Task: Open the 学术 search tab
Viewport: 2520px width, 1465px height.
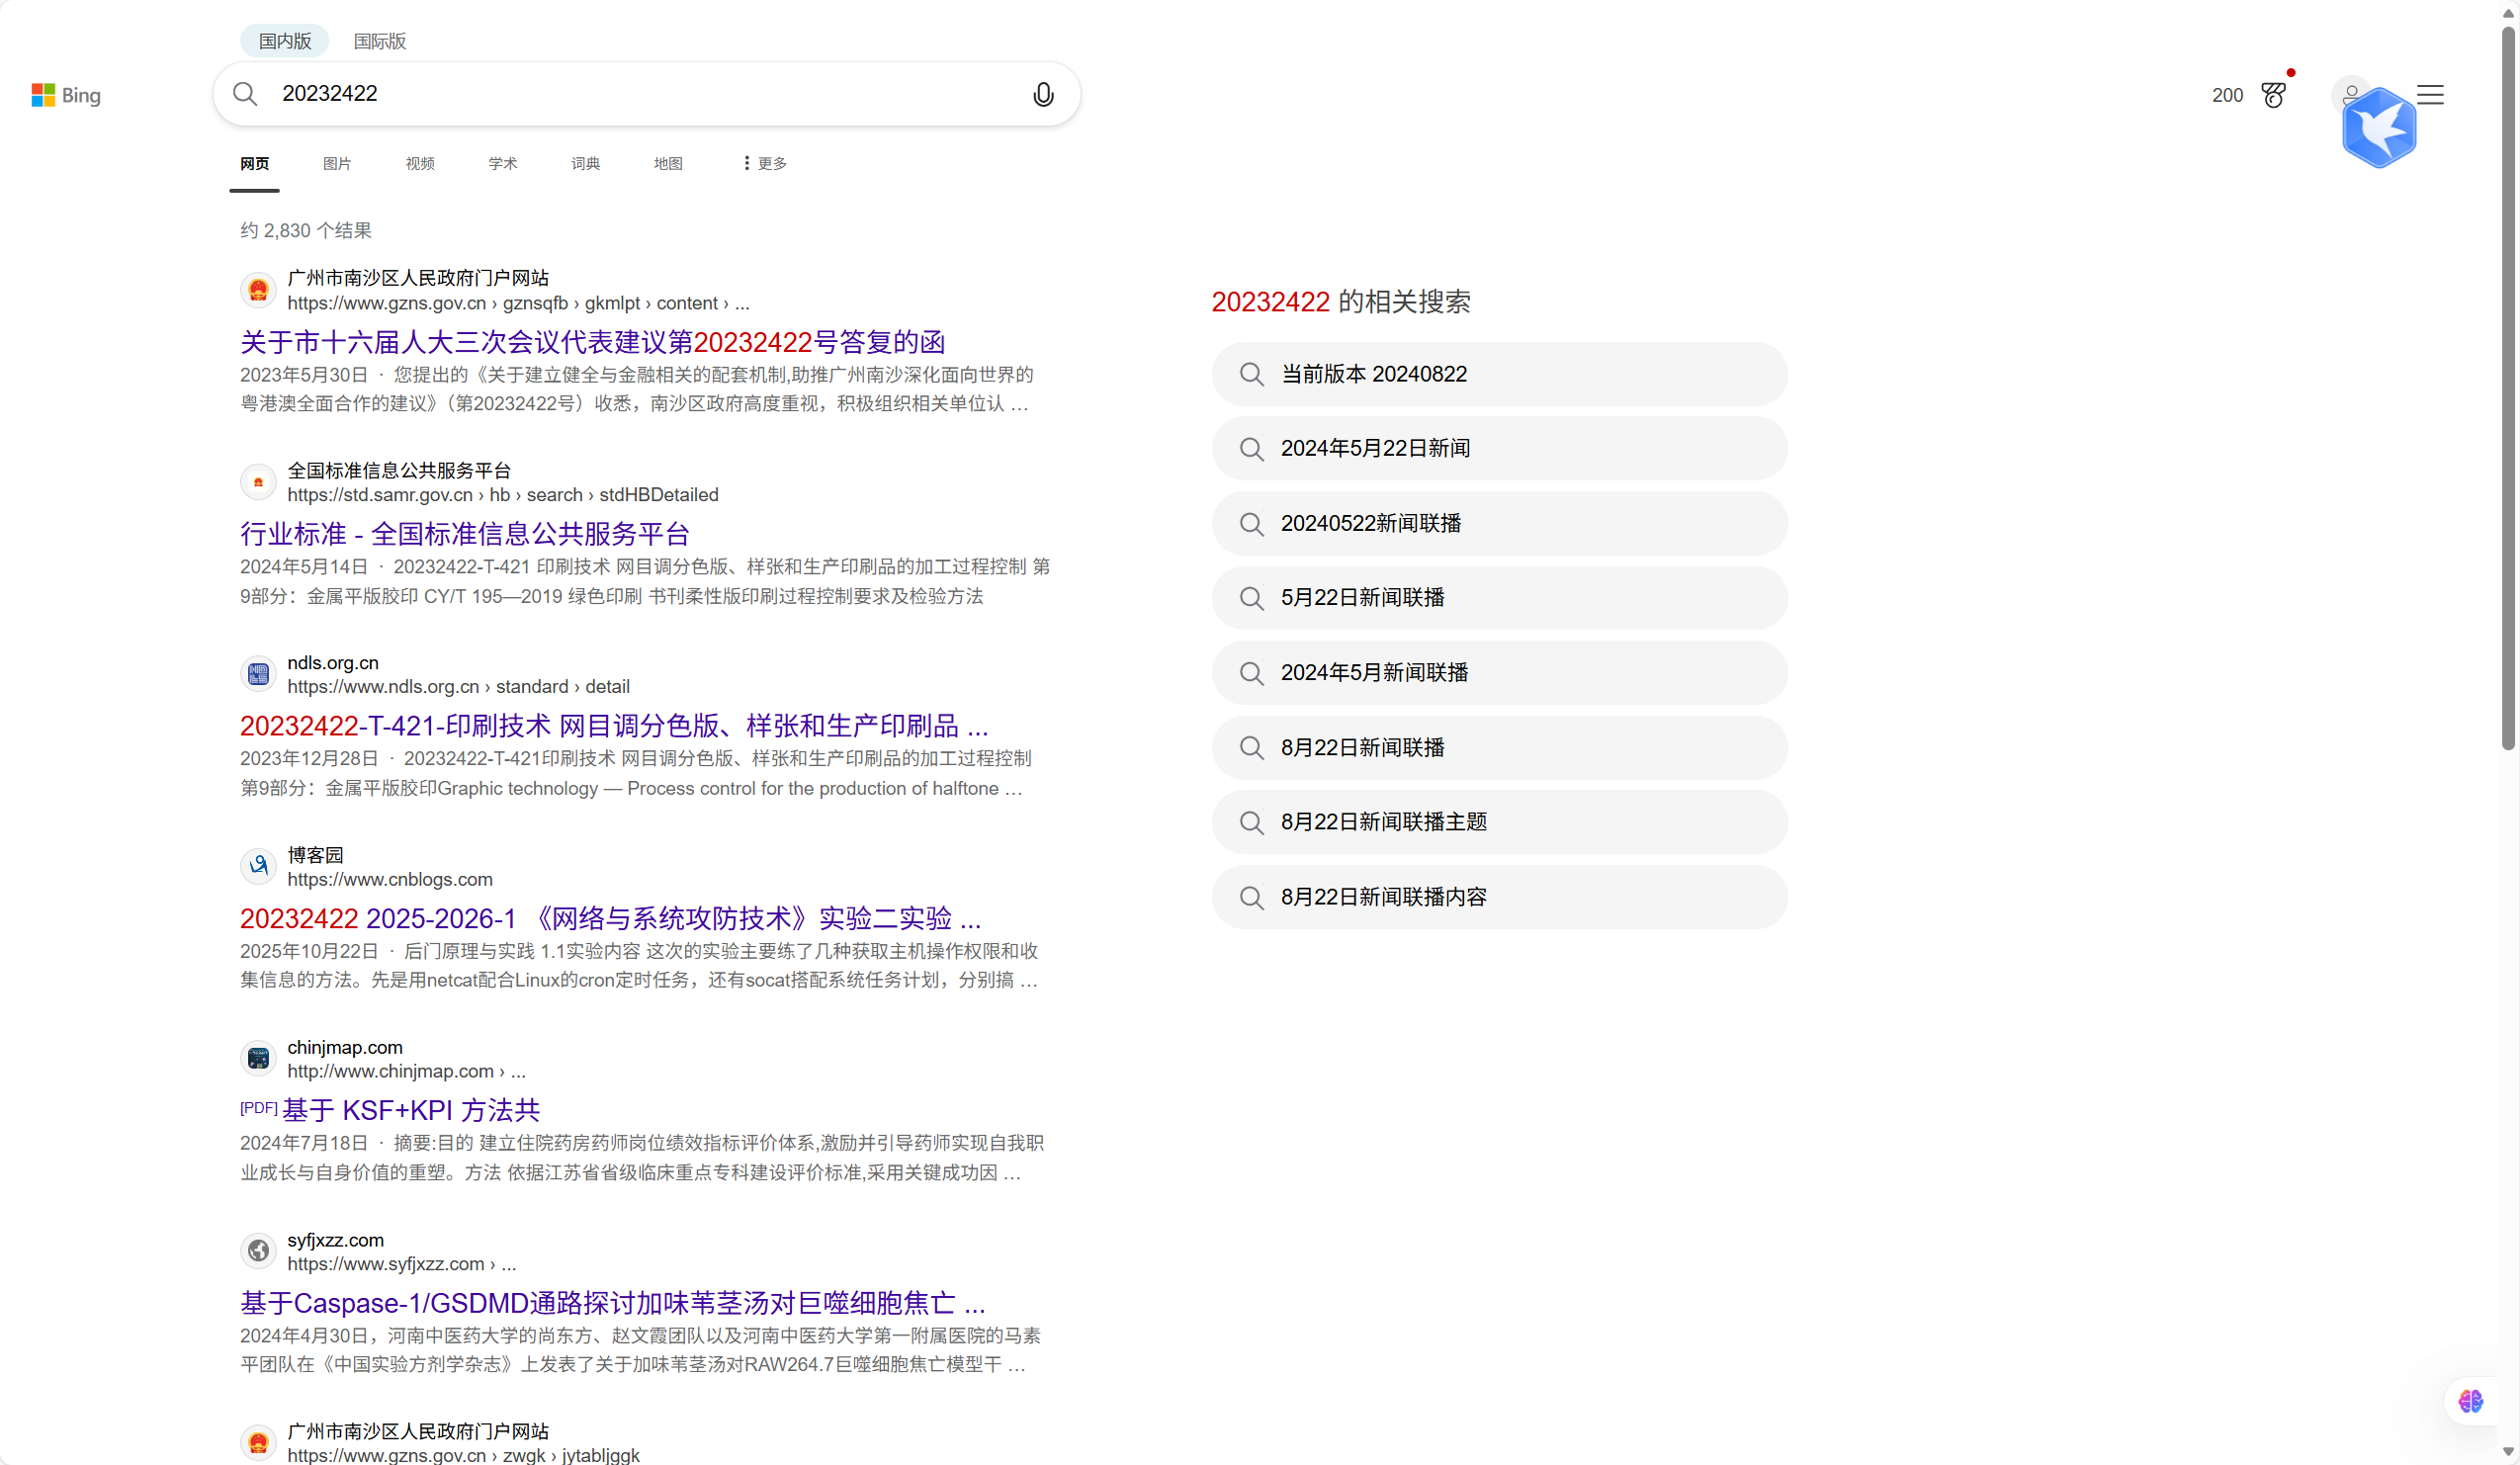Action: [503, 163]
